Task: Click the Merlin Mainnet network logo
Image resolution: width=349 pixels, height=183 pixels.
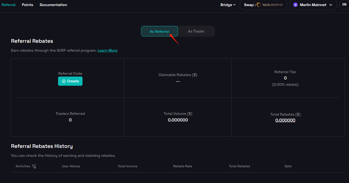Action: point(295,5)
